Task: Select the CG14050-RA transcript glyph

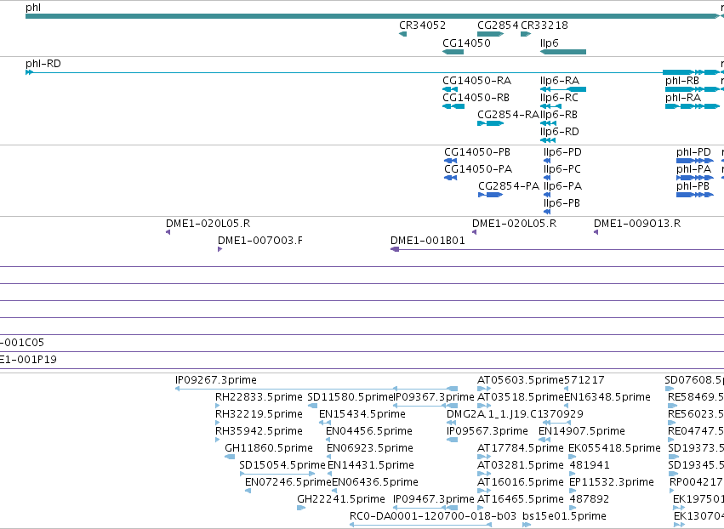Action: (450, 89)
